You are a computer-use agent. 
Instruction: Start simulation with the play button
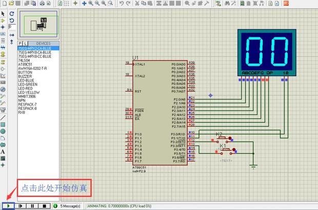[x=9, y=206]
